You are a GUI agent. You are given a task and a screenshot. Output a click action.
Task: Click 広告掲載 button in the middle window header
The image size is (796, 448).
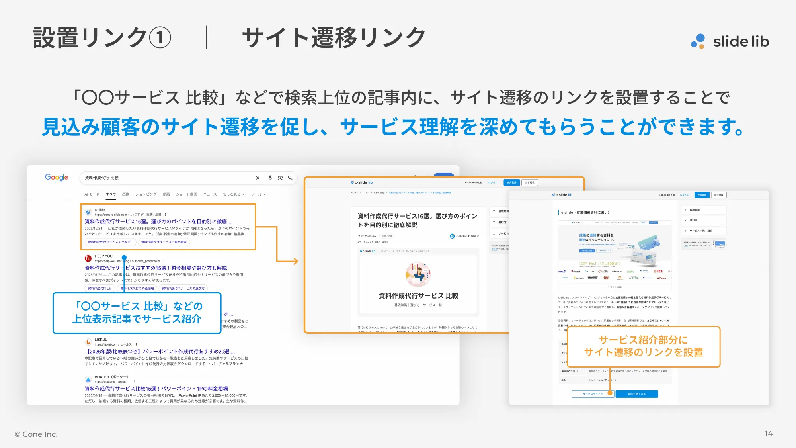[x=530, y=182]
